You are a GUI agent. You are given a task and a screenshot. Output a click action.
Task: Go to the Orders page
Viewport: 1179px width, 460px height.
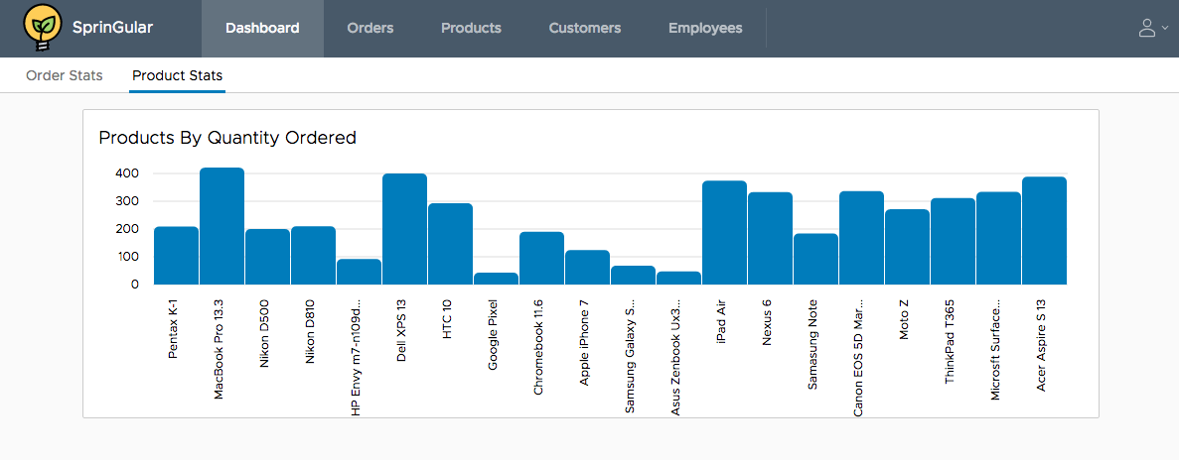click(370, 29)
